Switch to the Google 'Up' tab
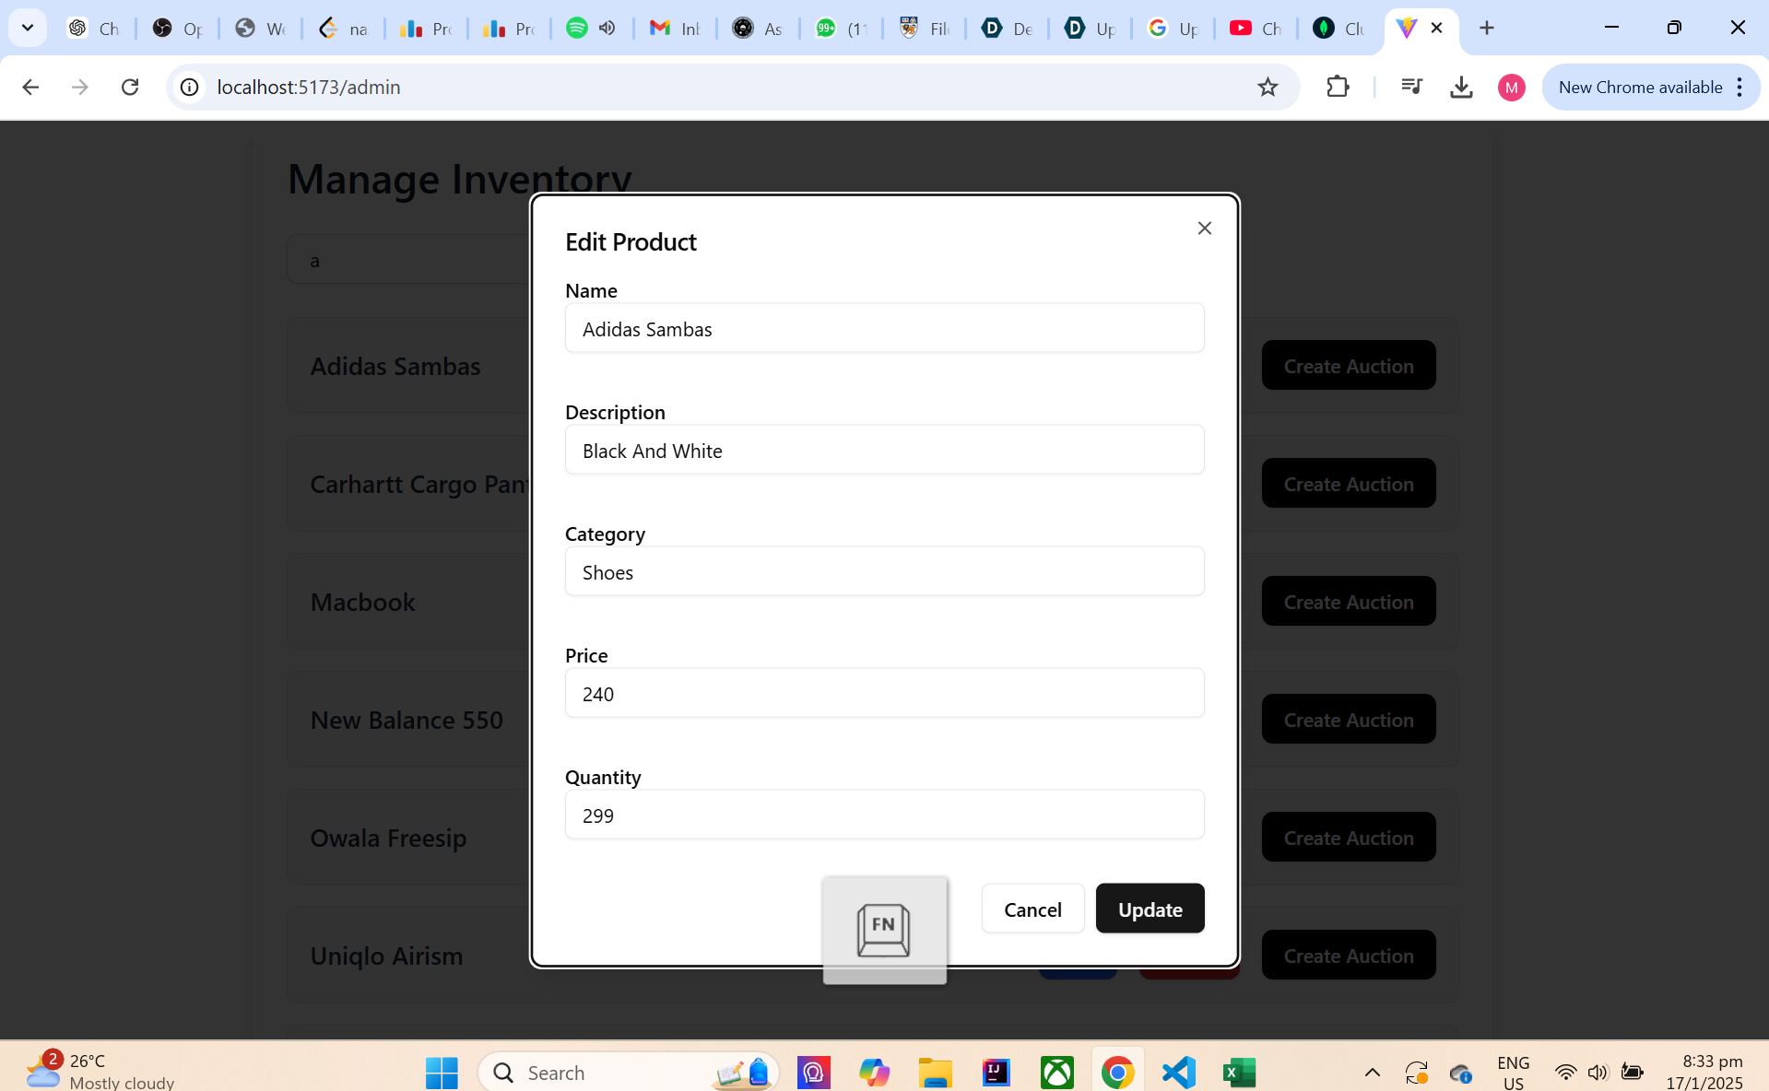Image resolution: width=1769 pixels, height=1091 pixels. [x=1173, y=28]
